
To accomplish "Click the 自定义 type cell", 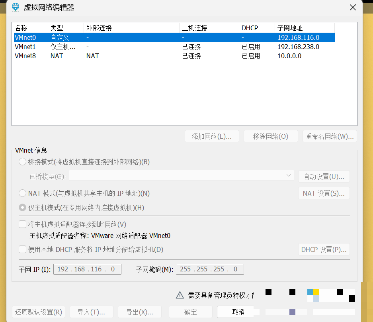I will tap(60, 37).
